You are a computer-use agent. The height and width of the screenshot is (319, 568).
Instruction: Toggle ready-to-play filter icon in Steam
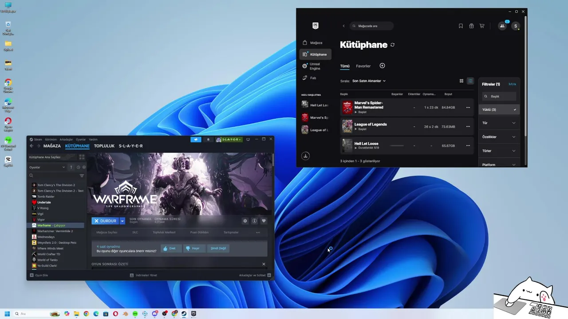[x=84, y=167]
